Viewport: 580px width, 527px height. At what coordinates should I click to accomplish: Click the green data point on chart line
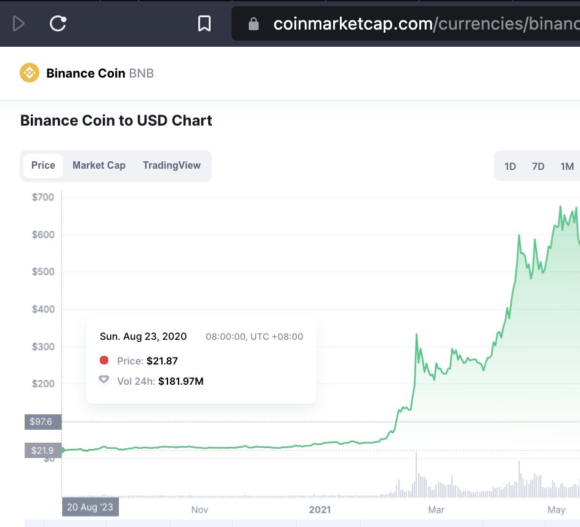click(62, 450)
